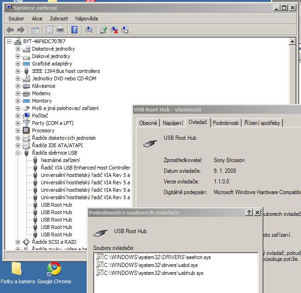This screenshot has width=301, height=293.
Task: Select Řadič VIA USB Enhanced Host Controller
Action: point(85,168)
